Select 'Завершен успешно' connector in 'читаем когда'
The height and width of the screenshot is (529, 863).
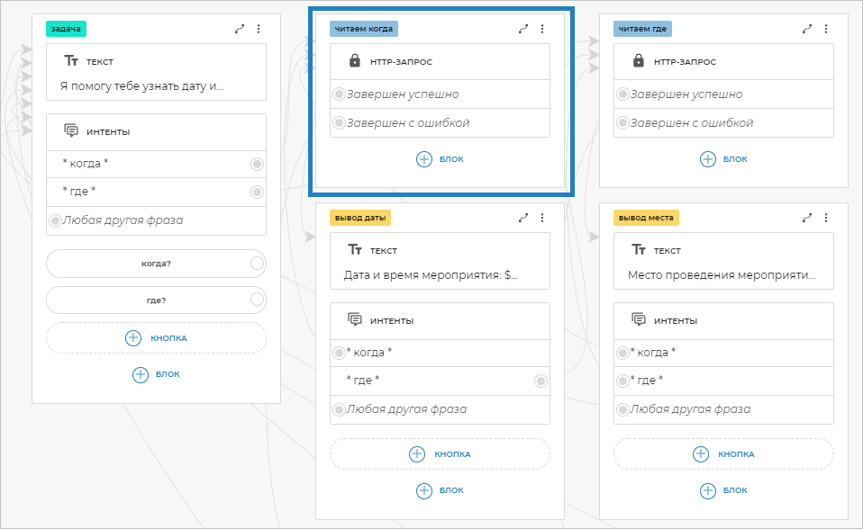[339, 94]
